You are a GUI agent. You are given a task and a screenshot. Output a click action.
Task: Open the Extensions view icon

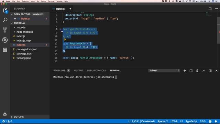tap(5, 50)
